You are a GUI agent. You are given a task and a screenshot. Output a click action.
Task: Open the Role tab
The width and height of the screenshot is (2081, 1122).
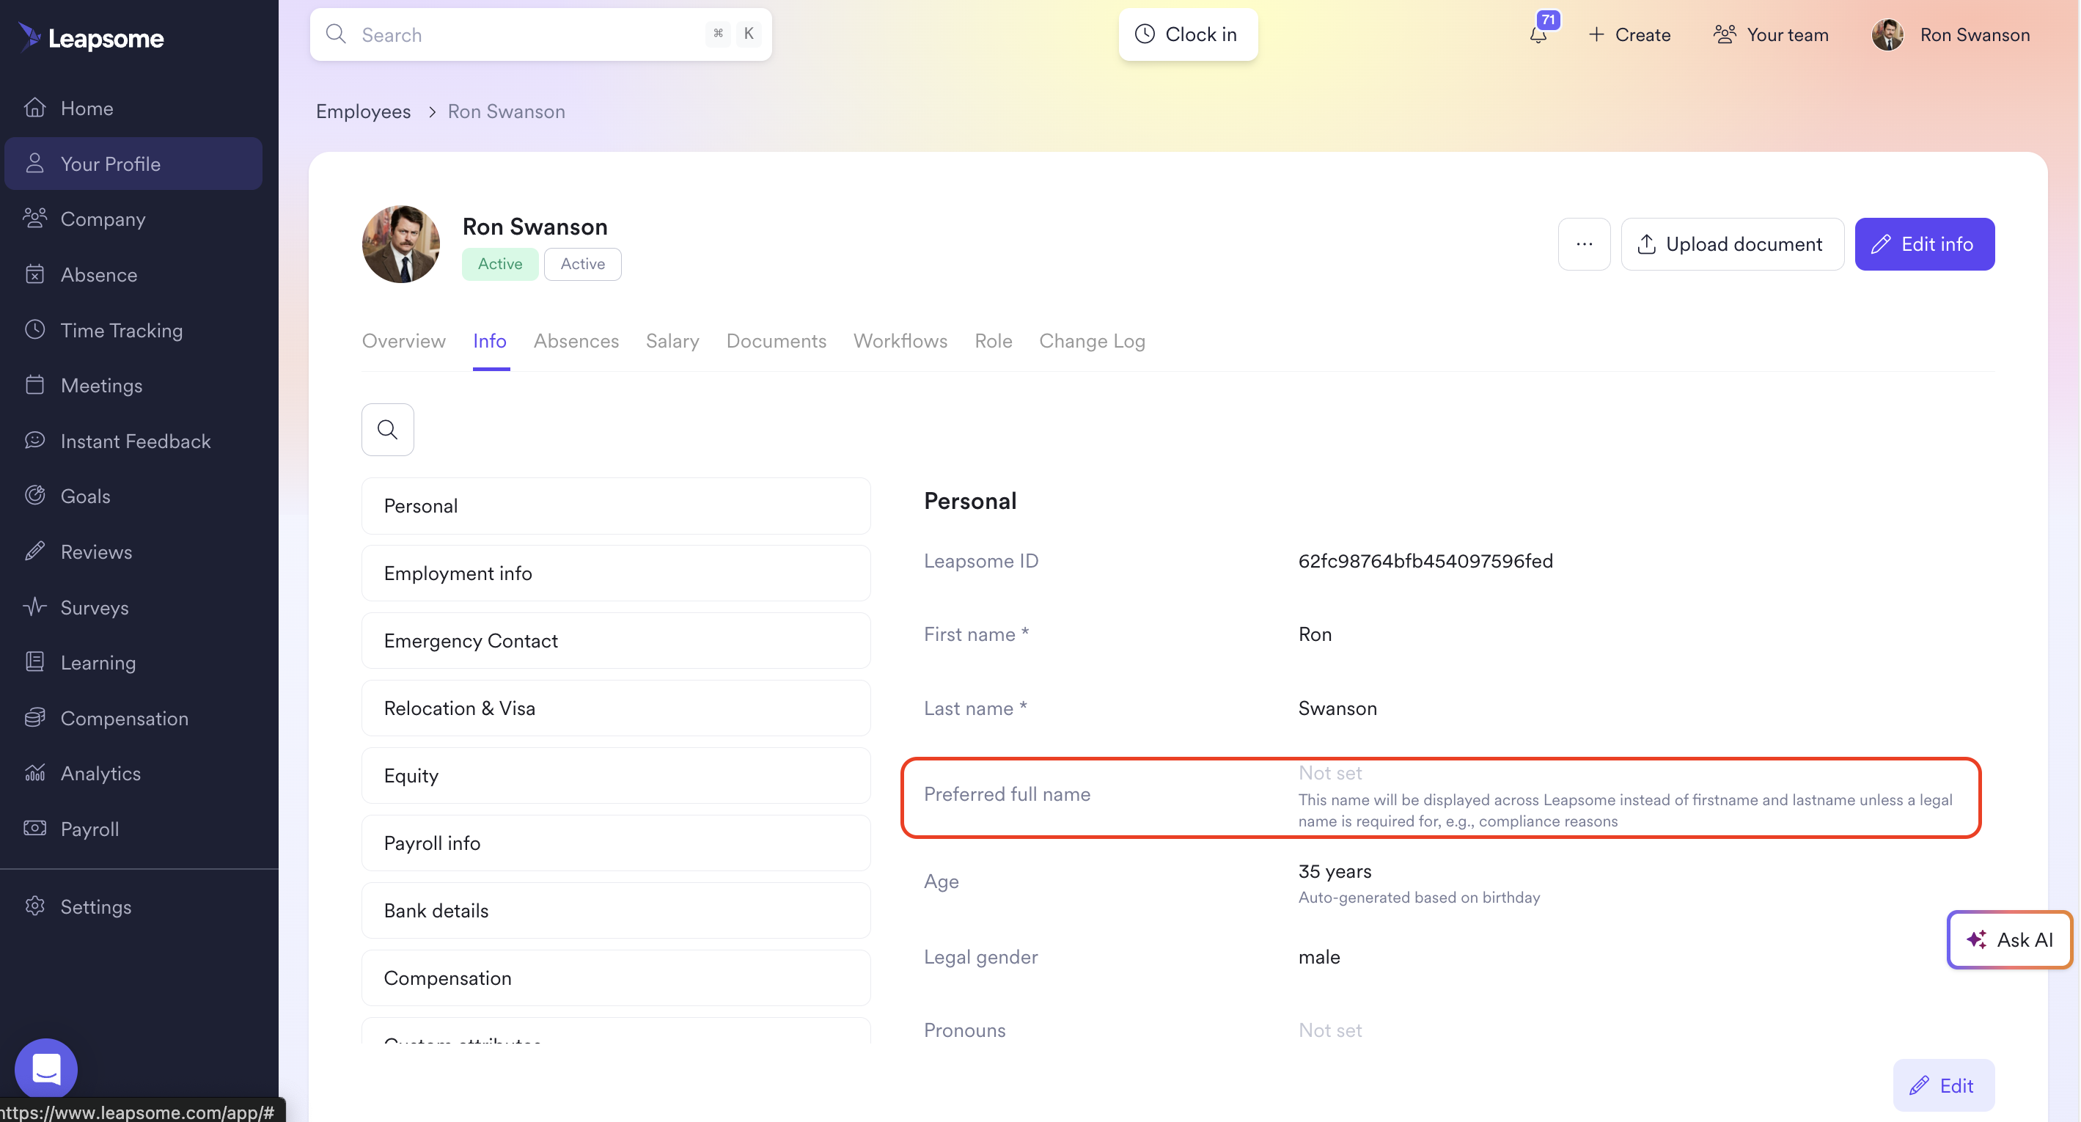[993, 341]
